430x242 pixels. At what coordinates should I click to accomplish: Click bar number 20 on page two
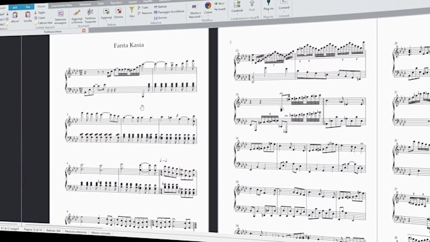pos(237,181)
